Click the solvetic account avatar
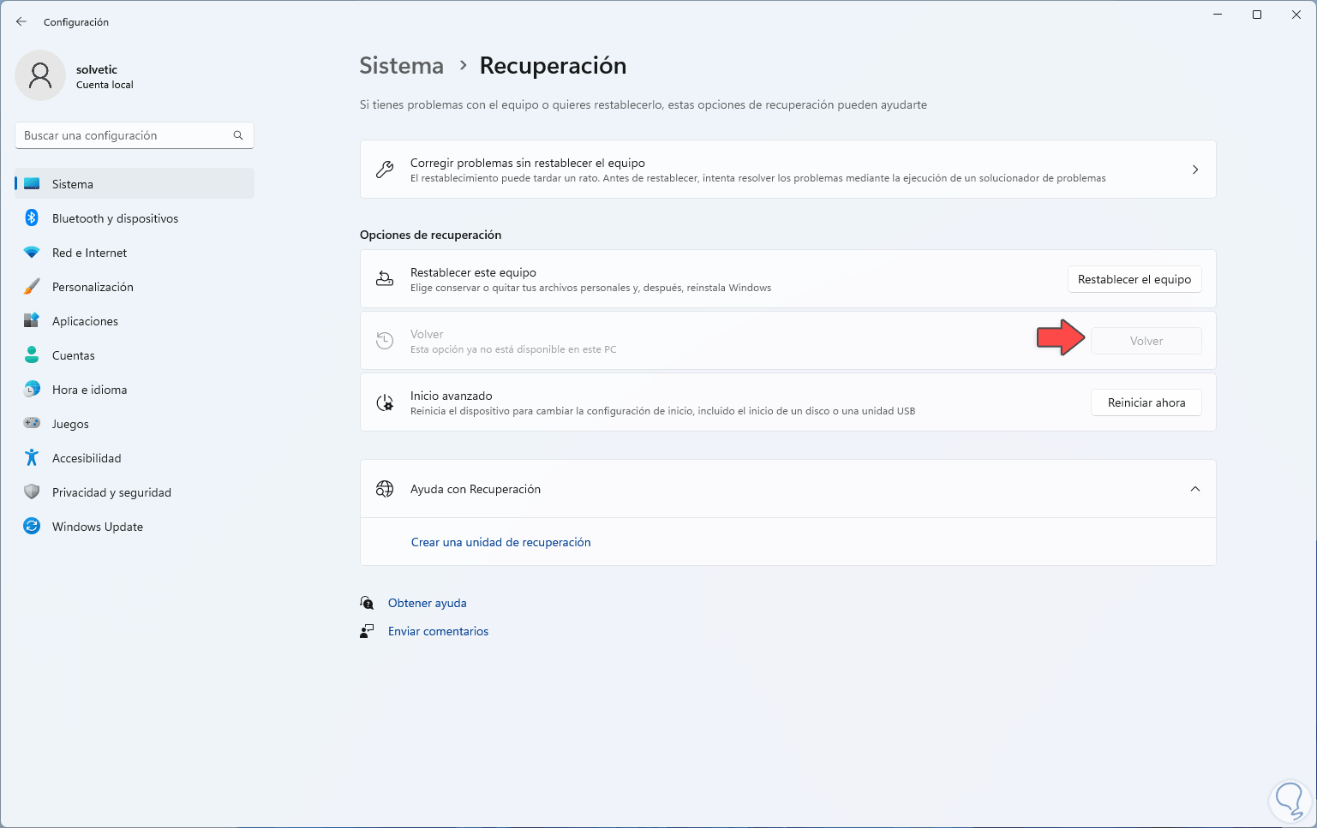 [40, 75]
